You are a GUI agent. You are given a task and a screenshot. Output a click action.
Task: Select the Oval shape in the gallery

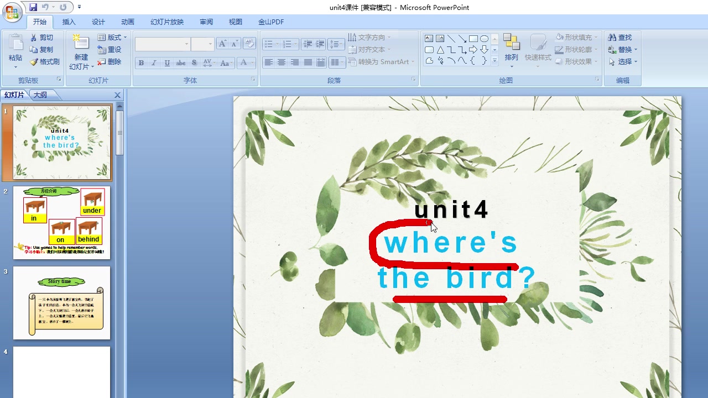[485, 39]
